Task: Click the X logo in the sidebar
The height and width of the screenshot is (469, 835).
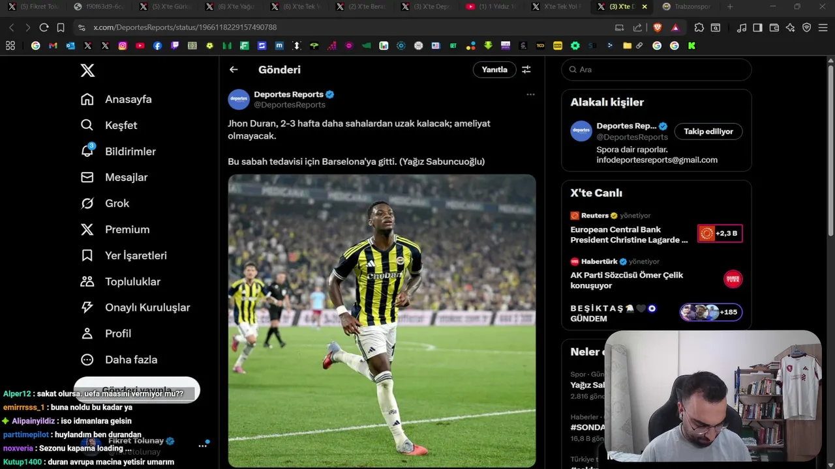Action: [87, 70]
